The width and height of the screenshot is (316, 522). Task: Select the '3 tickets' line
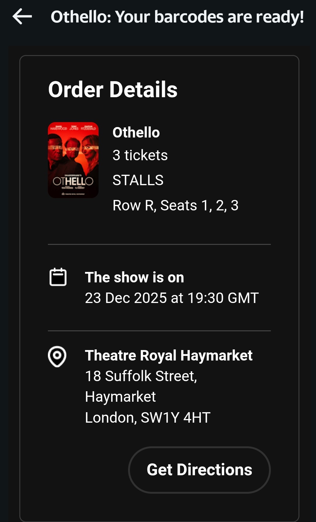coord(140,155)
